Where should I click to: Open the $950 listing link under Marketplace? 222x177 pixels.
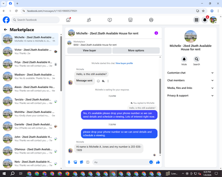tap(95, 45)
